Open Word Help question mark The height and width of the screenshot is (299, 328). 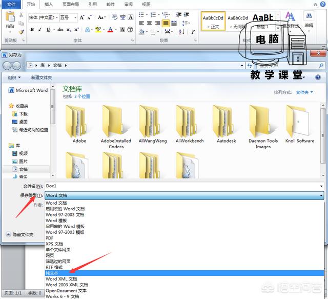point(323,4)
